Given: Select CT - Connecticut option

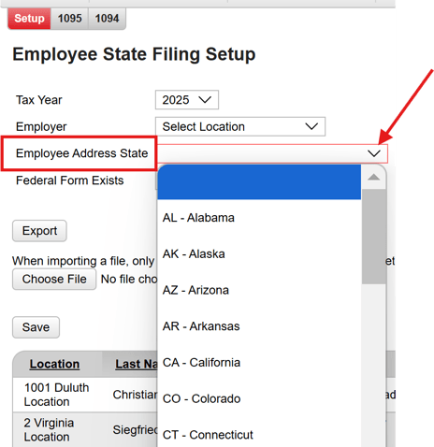Looking at the screenshot, I should [259, 435].
